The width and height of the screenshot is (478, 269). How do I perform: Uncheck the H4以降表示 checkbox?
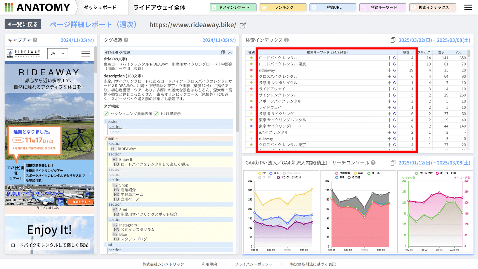[x=157, y=114]
